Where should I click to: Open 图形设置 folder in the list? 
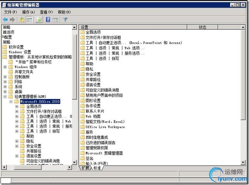click(93, 101)
